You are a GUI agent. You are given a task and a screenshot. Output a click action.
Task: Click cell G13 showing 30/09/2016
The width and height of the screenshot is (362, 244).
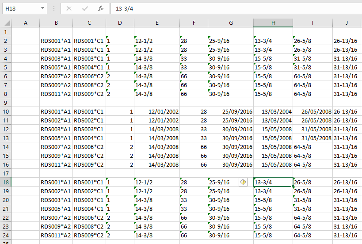(x=230, y=138)
